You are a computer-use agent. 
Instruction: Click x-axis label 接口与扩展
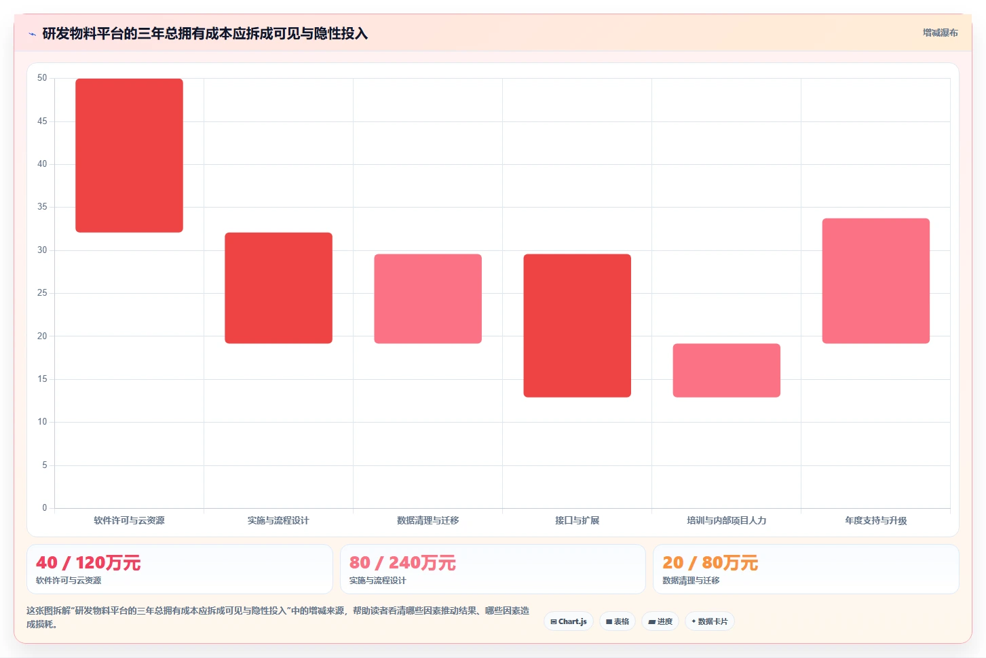[577, 520]
